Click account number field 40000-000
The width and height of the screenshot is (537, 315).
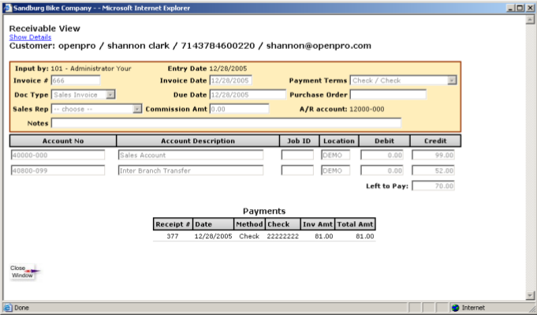[x=58, y=155]
